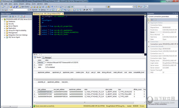
Task: Switch to the Messages tab
Action: tap(47, 57)
